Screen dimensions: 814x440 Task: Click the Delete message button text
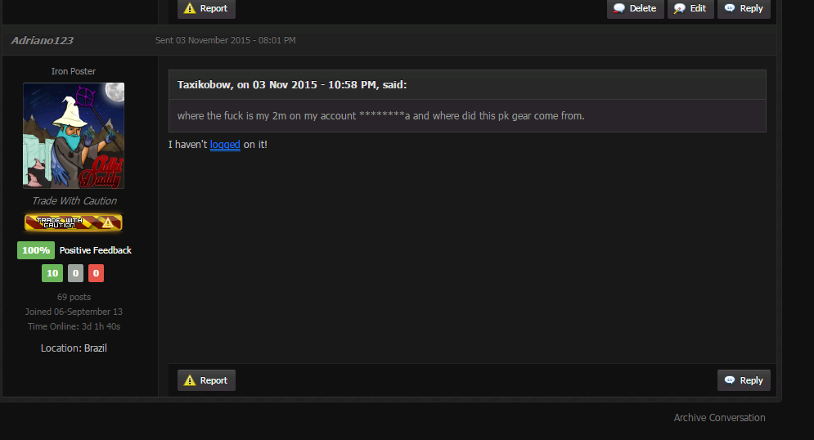click(643, 8)
